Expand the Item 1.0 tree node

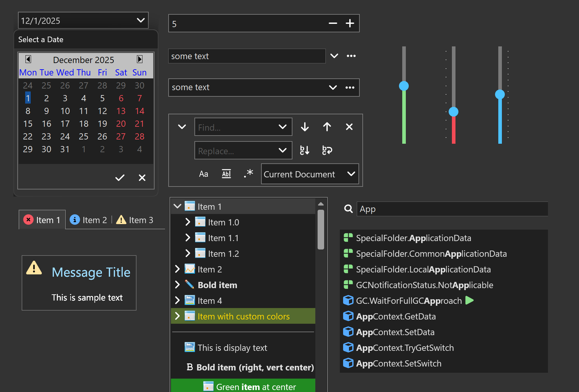pyautogui.click(x=188, y=222)
